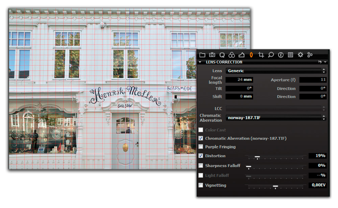Screen dimensions: 338x208
Task: Click the LENS CORRECTION panel title
Action: coord(224,62)
